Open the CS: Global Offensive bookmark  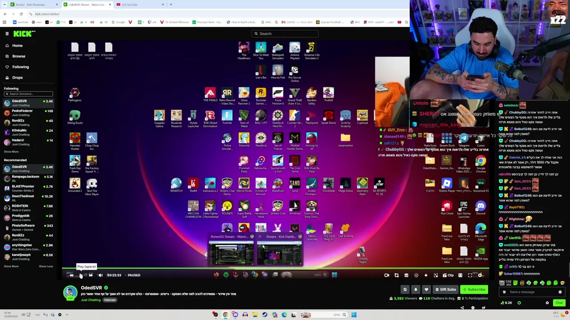[x=174, y=22]
